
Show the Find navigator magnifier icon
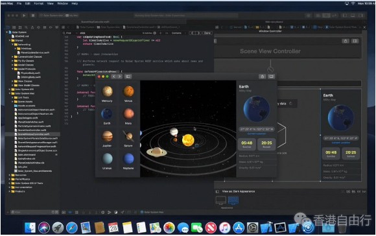[26, 27]
